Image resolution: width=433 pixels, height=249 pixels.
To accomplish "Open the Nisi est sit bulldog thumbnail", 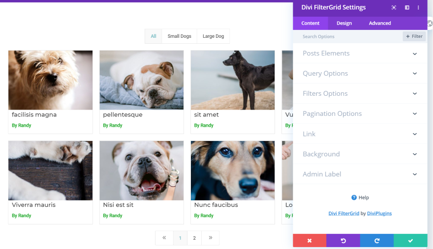I will [x=142, y=170].
